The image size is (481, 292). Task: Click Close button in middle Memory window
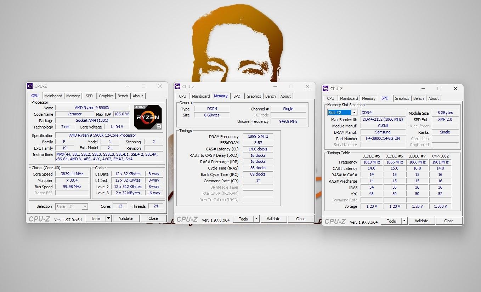coord(301,219)
